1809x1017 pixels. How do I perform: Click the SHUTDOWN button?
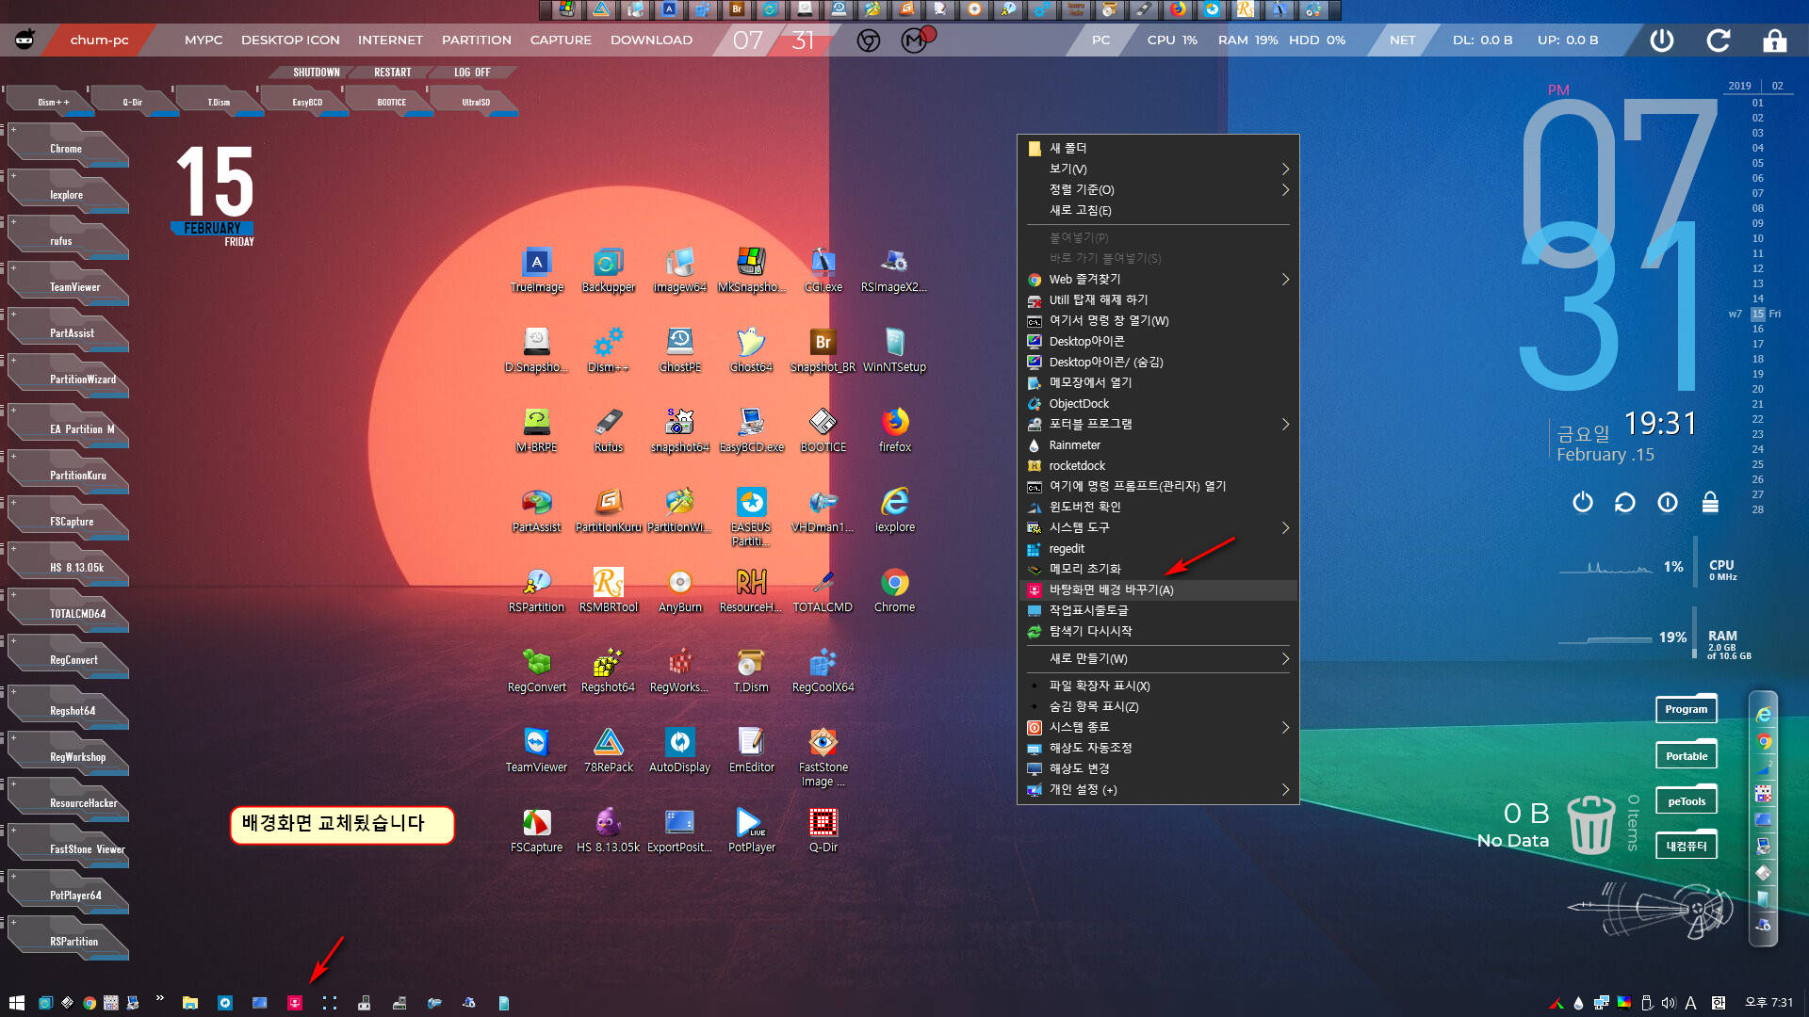[x=315, y=73]
